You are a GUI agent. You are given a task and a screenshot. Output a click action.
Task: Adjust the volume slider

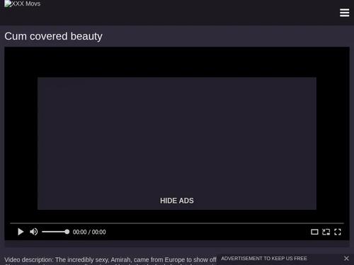pyautogui.click(x=55, y=232)
